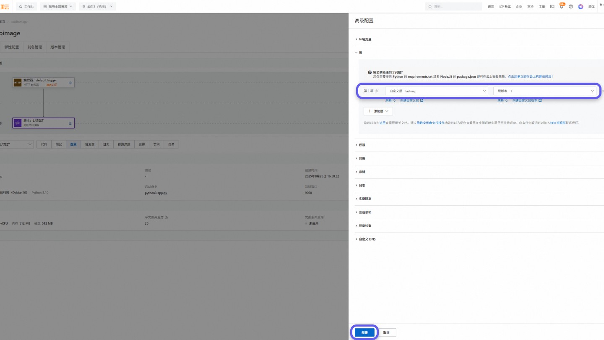
Task: Open the help question-mark icon
Action: coord(571,6)
